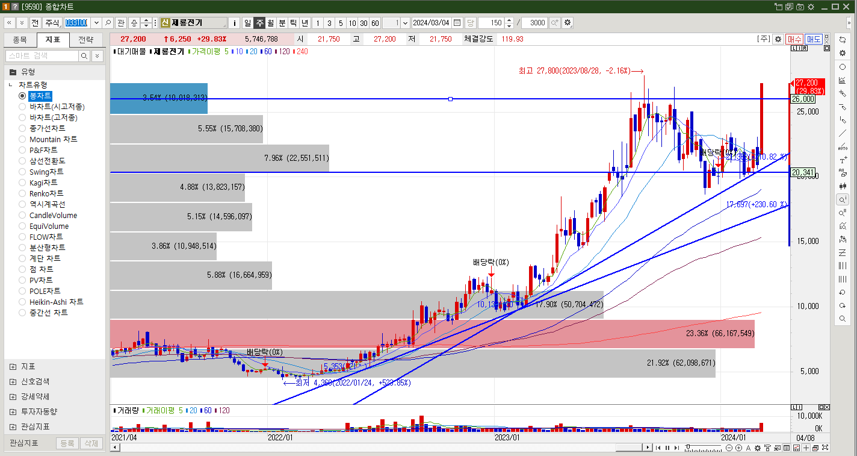The width and height of the screenshot is (857, 456).
Task: Click the fullscreen chart icon at bottom
Action: click(825, 448)
